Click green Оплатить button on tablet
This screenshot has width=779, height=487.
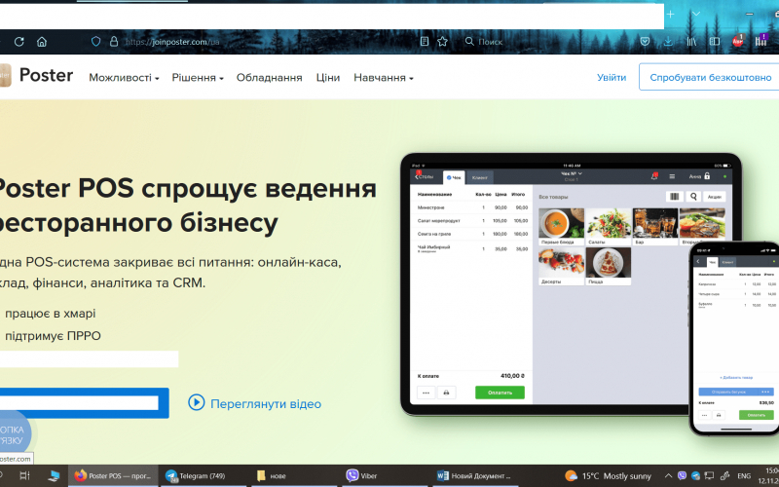(x=500, y=393)
